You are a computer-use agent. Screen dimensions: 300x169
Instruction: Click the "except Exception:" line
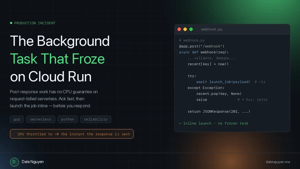tap(206, 88)
